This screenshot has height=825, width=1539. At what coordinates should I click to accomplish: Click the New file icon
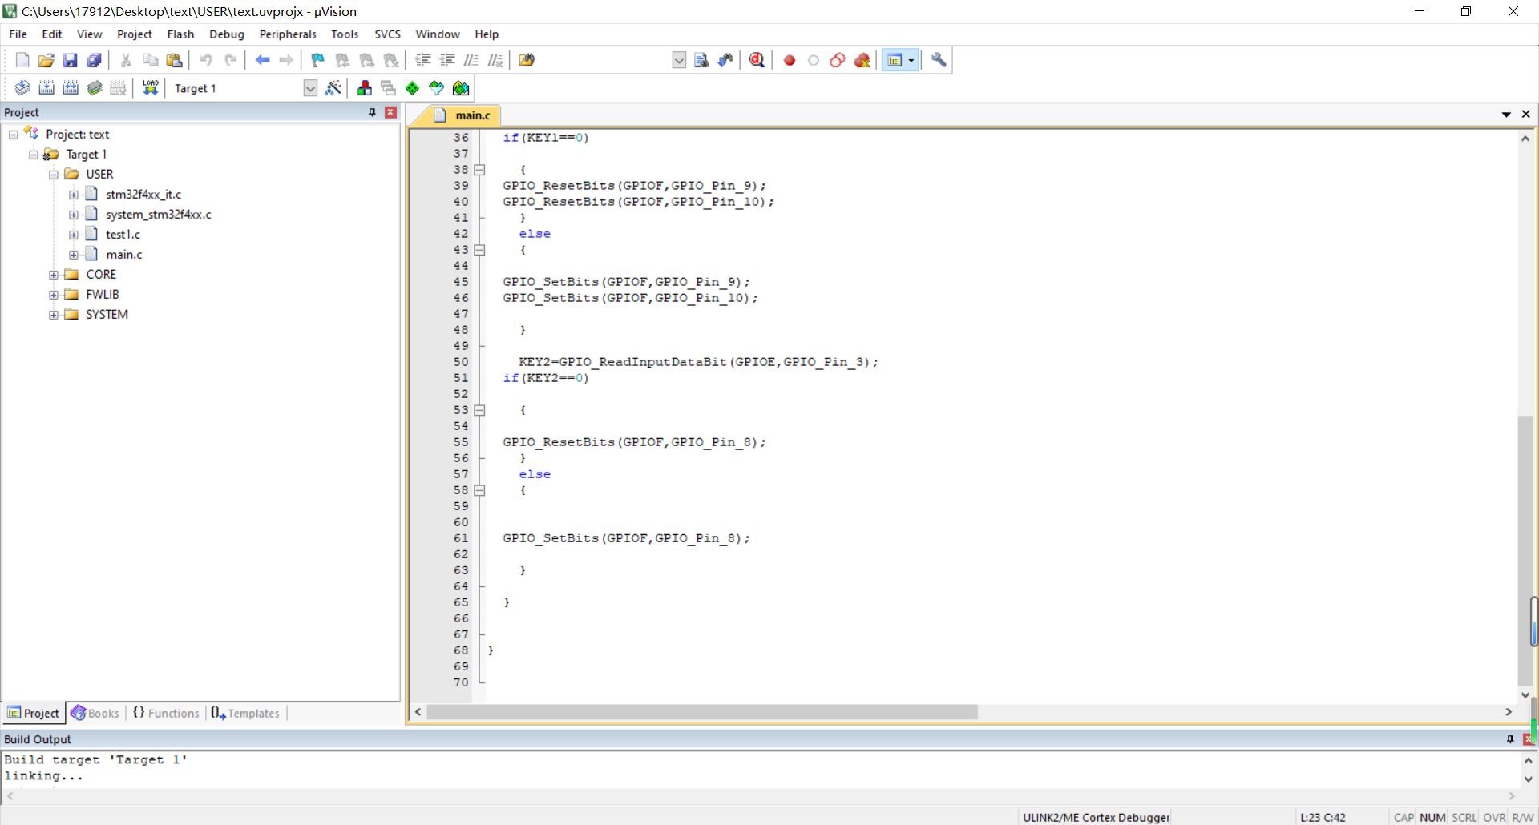coord(22,60)
